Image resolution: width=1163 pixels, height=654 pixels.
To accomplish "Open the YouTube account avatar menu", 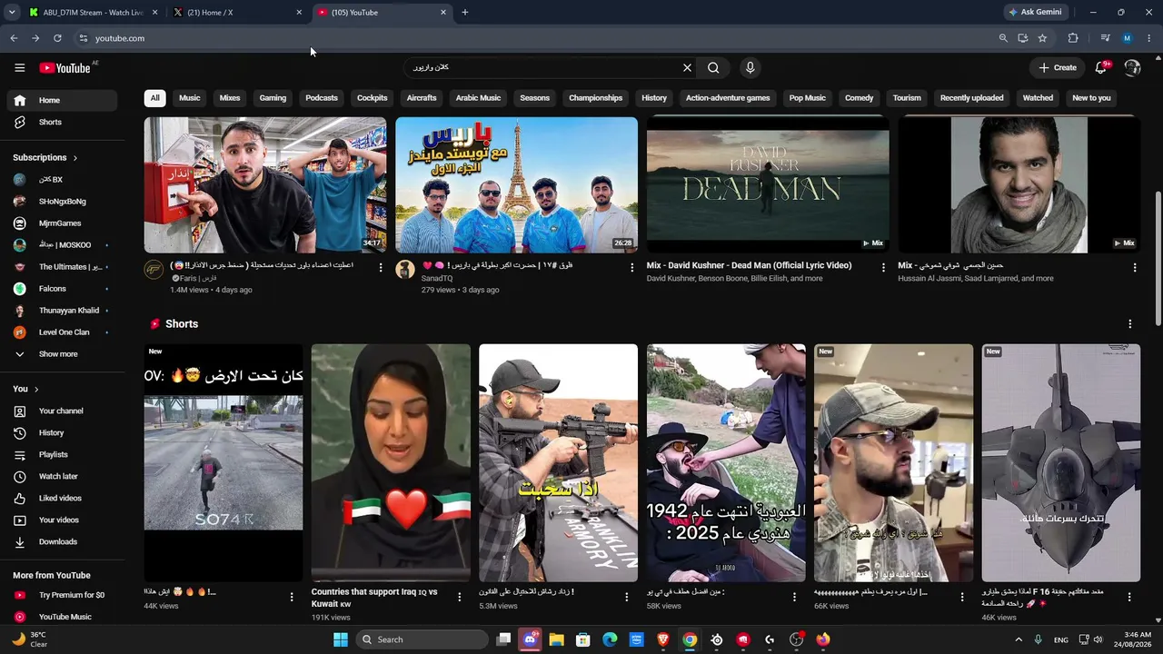I will [x=1132, y=67].
